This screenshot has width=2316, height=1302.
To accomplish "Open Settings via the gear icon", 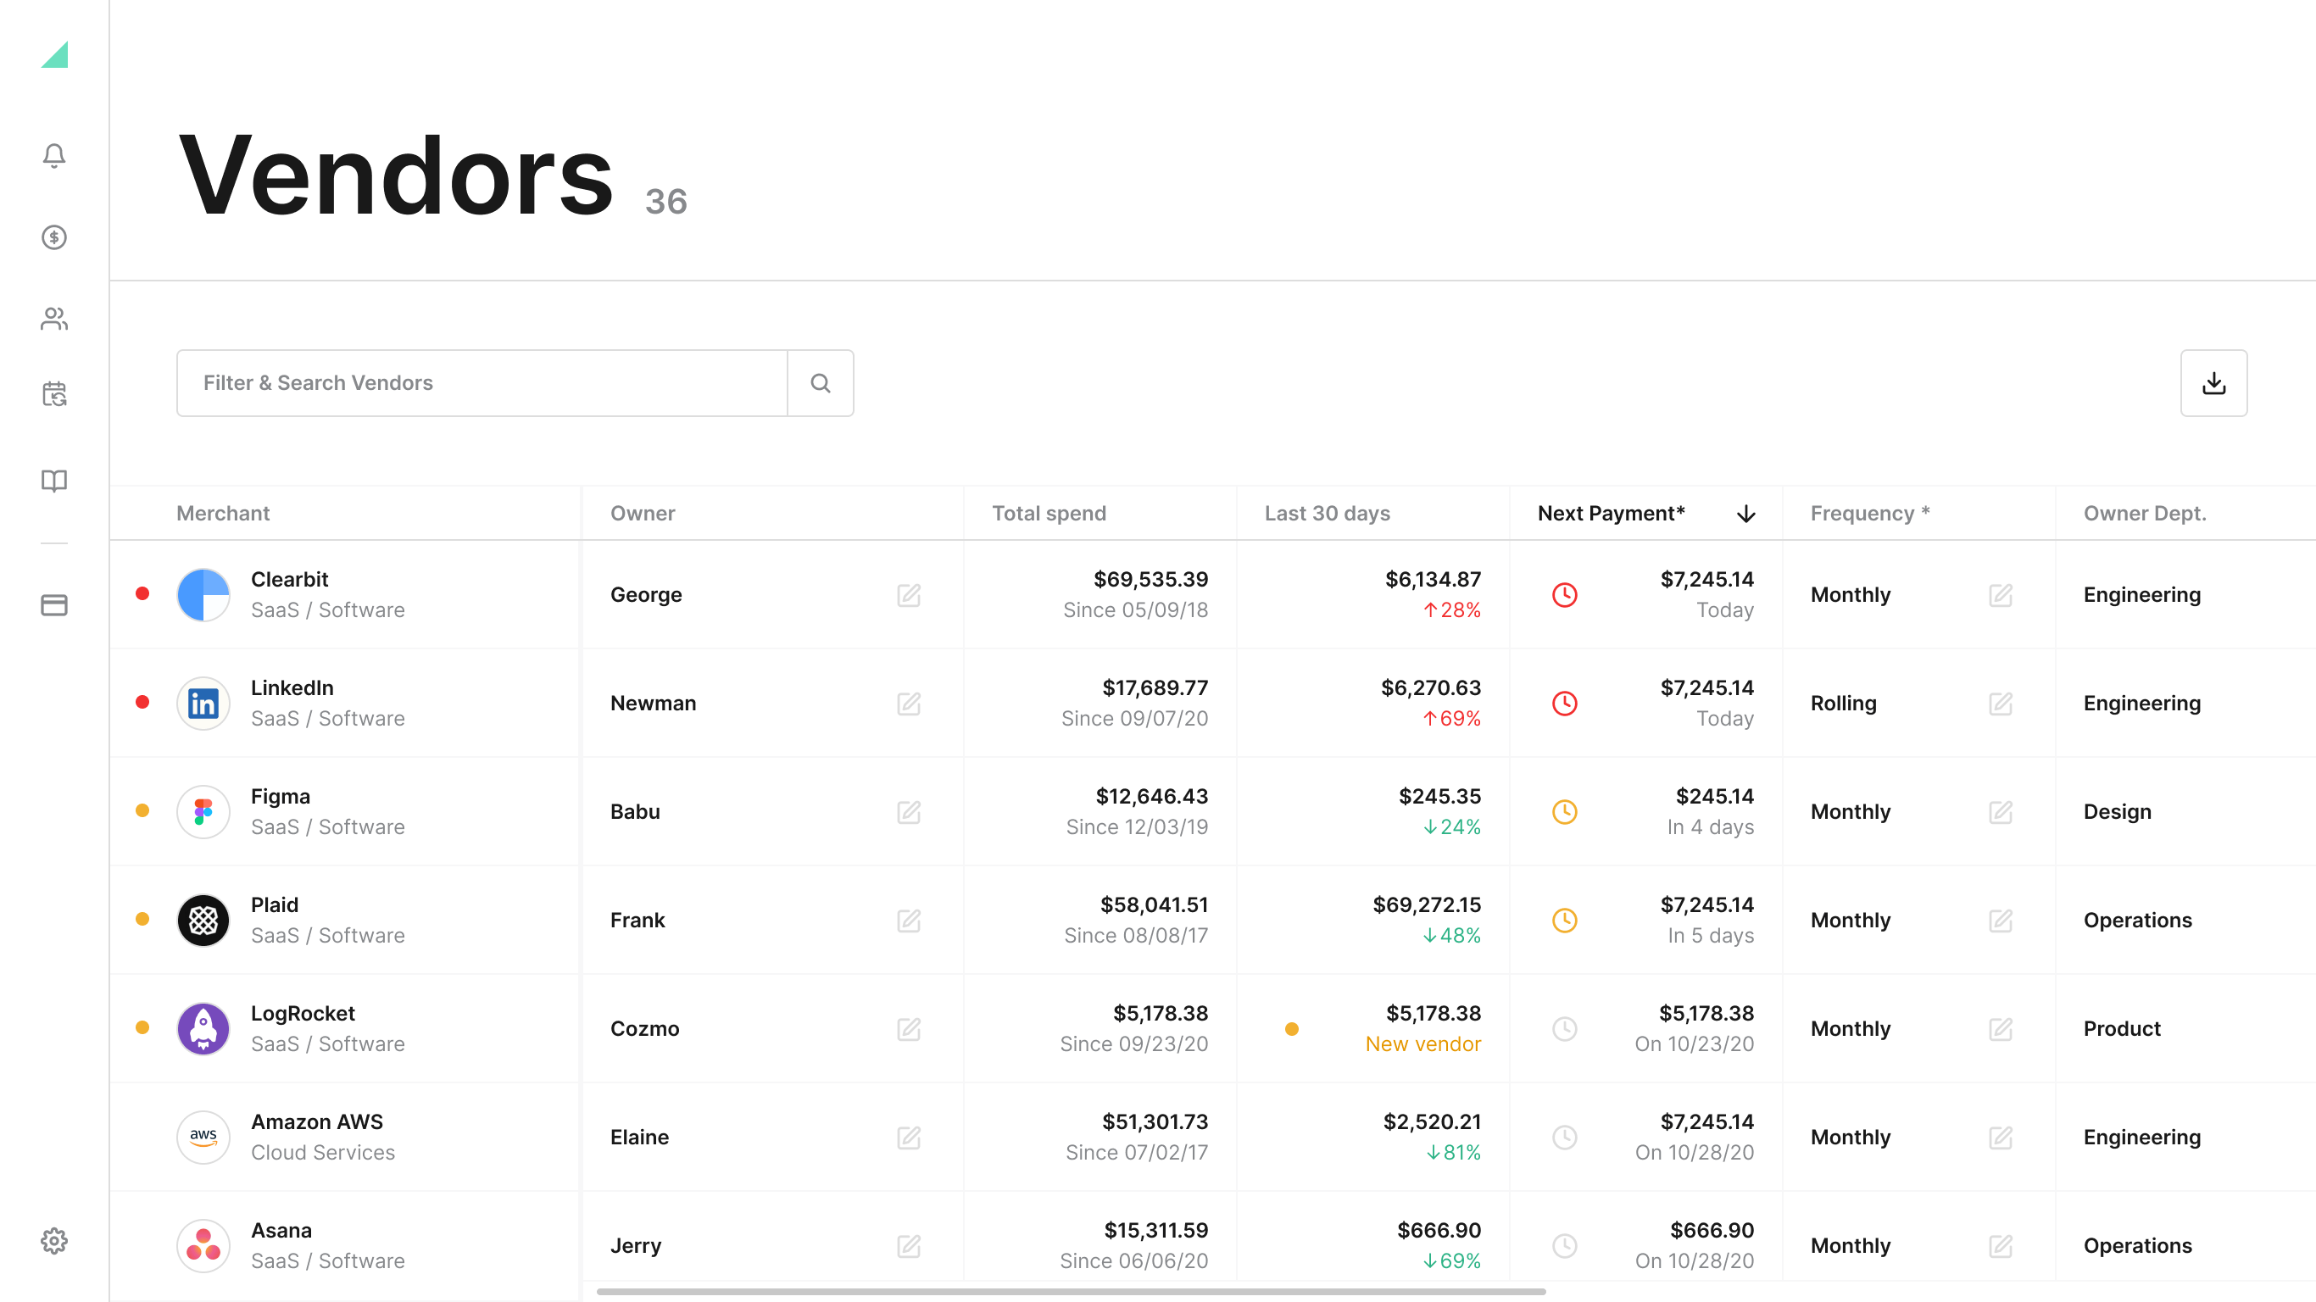I will click(x=54, y=1240).
